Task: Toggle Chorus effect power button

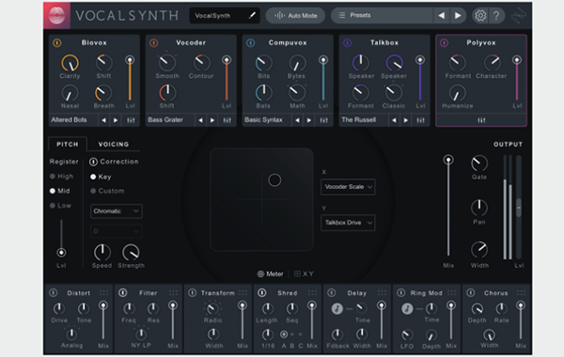Action: click(x=471, y=293)
